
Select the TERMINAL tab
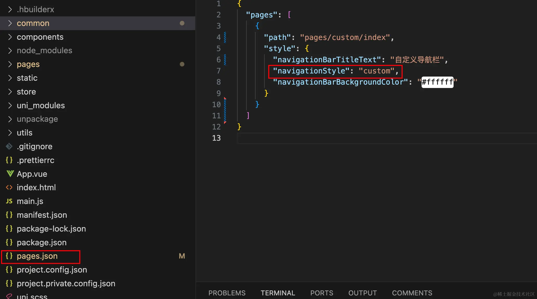278,293
